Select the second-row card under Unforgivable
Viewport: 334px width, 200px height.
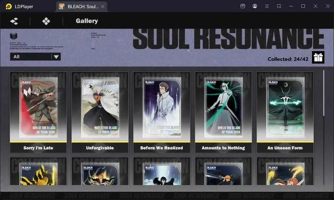click(100, 171)
